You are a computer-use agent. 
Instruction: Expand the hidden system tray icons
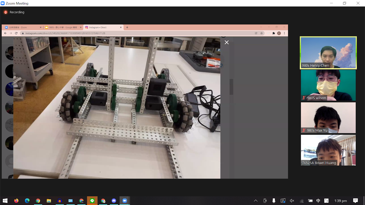point(255,201)
